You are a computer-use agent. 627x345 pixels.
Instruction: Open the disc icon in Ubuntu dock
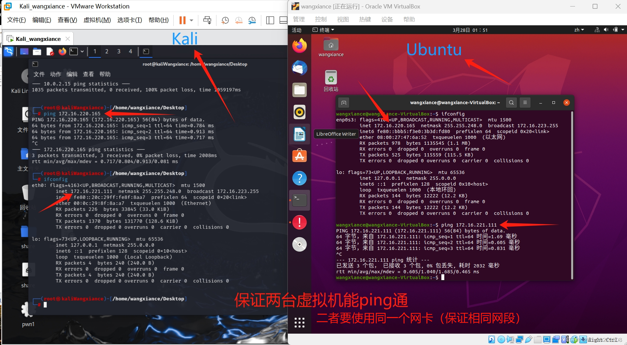(300, 244)
